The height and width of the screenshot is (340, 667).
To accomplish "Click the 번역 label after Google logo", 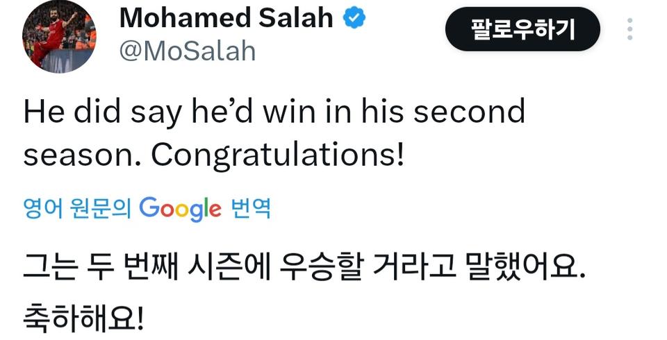I will pyautogui.click(x=249, y=208).
